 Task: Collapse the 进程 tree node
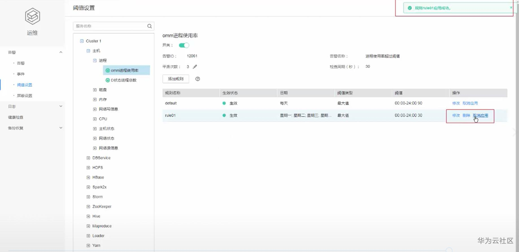[x=95, y=61]
